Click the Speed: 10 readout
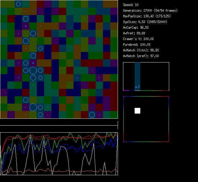Image resolution: width=198 pixels, height=182 pixels. pos(131,5)
